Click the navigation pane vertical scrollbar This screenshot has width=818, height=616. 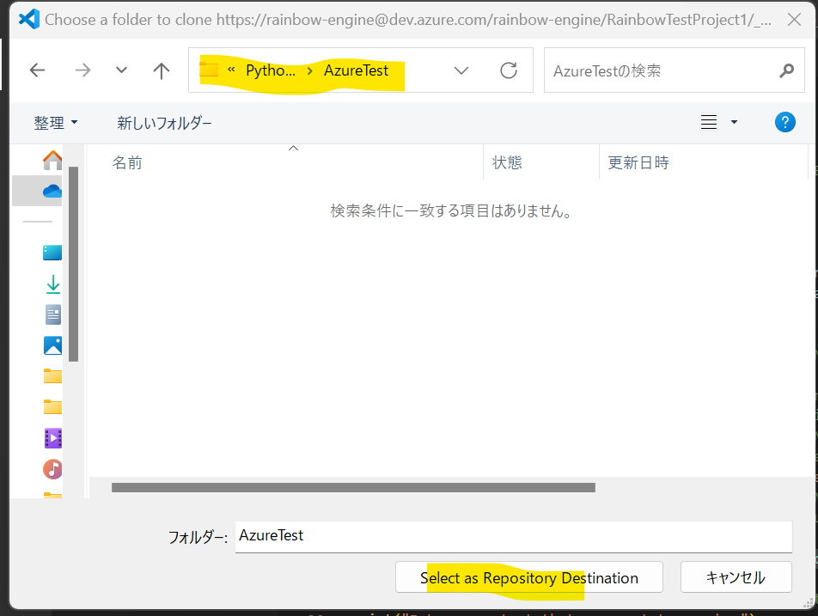[x=74, y=264]
